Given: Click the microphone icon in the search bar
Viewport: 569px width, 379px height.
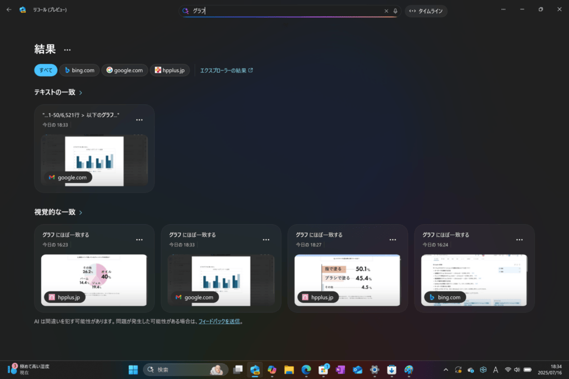Looking at the screenshot, I should pyautogui.click(x=395, y=11).
